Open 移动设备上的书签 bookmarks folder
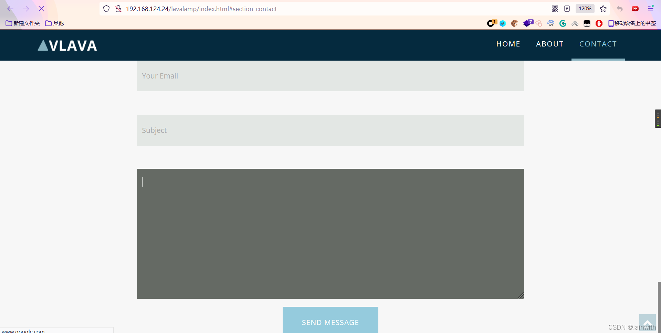 point(632,23)
